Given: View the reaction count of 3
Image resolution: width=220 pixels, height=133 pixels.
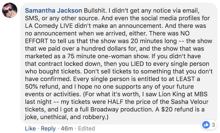Looking at the screenshot, I should tap(213, 125).
